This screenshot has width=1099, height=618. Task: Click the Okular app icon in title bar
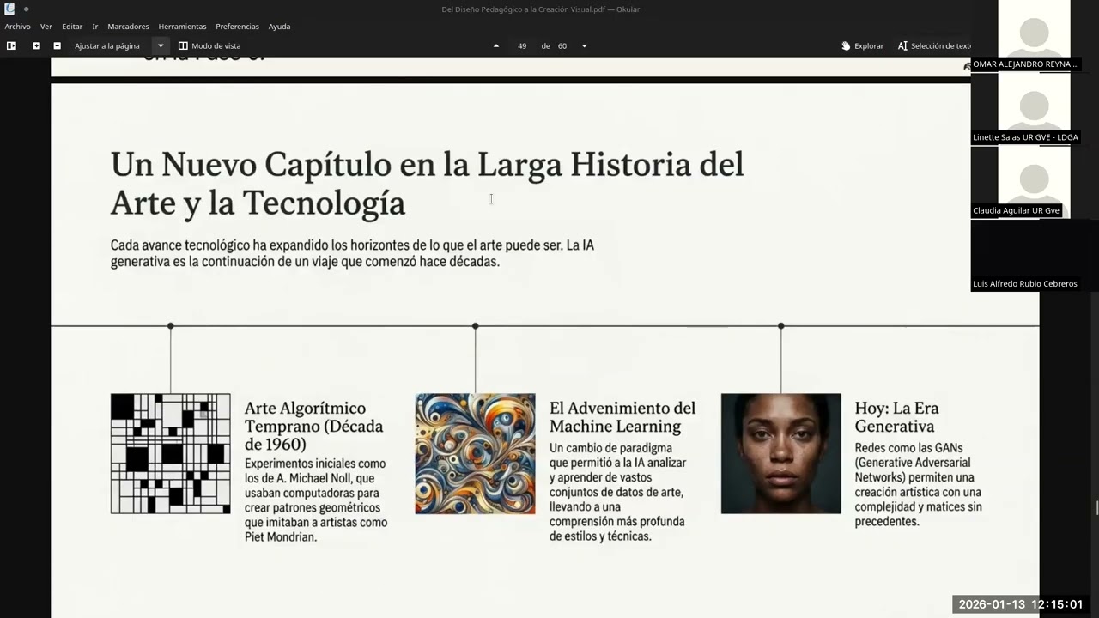[x=9, y=9]
